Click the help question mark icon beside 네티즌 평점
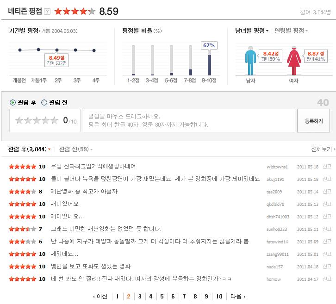This screenshot has height=304, width=336. [47, 12]
